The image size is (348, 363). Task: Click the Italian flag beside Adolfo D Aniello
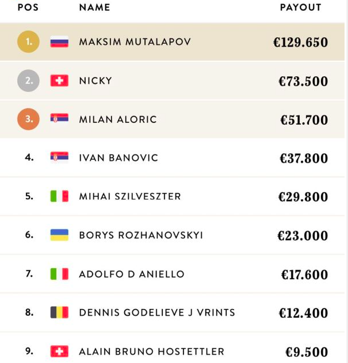click(x=59, y=274)
